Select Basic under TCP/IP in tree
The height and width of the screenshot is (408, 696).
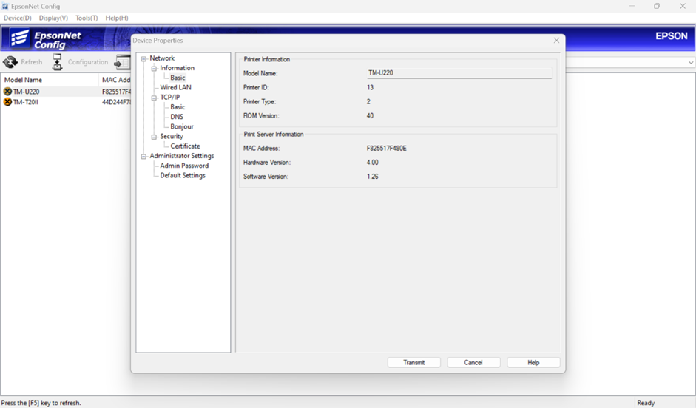point(178,107)
